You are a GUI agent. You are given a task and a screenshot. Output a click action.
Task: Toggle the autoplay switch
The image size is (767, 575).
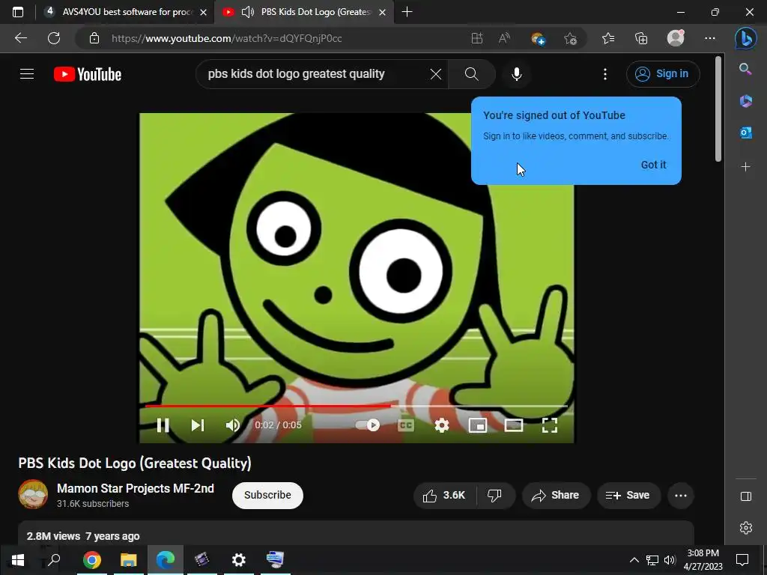pos(368,425)
